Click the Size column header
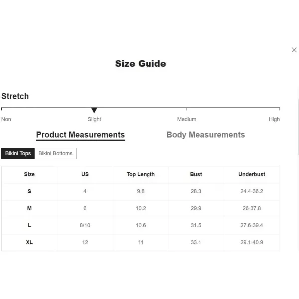This screenshot has width=299, height=299. point(29,174)
